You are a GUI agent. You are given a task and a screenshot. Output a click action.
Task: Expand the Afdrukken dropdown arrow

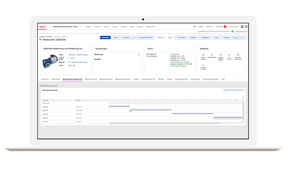tap(134, 37)
